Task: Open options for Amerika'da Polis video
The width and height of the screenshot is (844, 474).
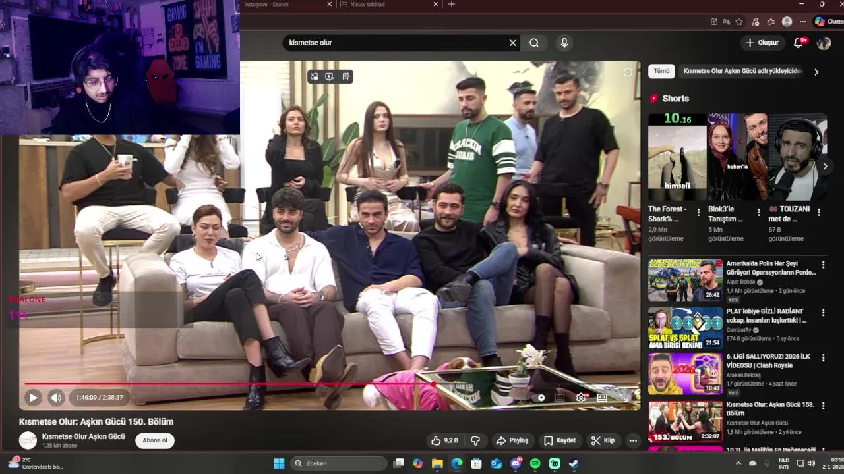Action: point(823,265)
